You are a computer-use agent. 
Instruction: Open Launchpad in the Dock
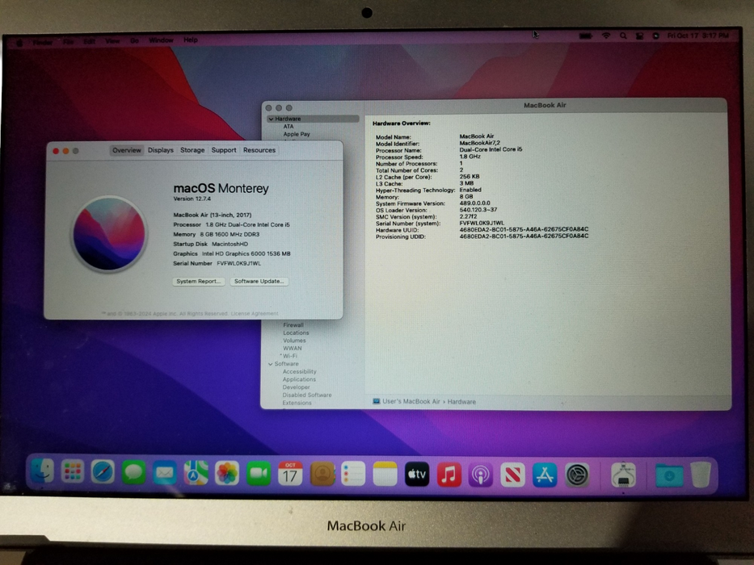point(73,472)
